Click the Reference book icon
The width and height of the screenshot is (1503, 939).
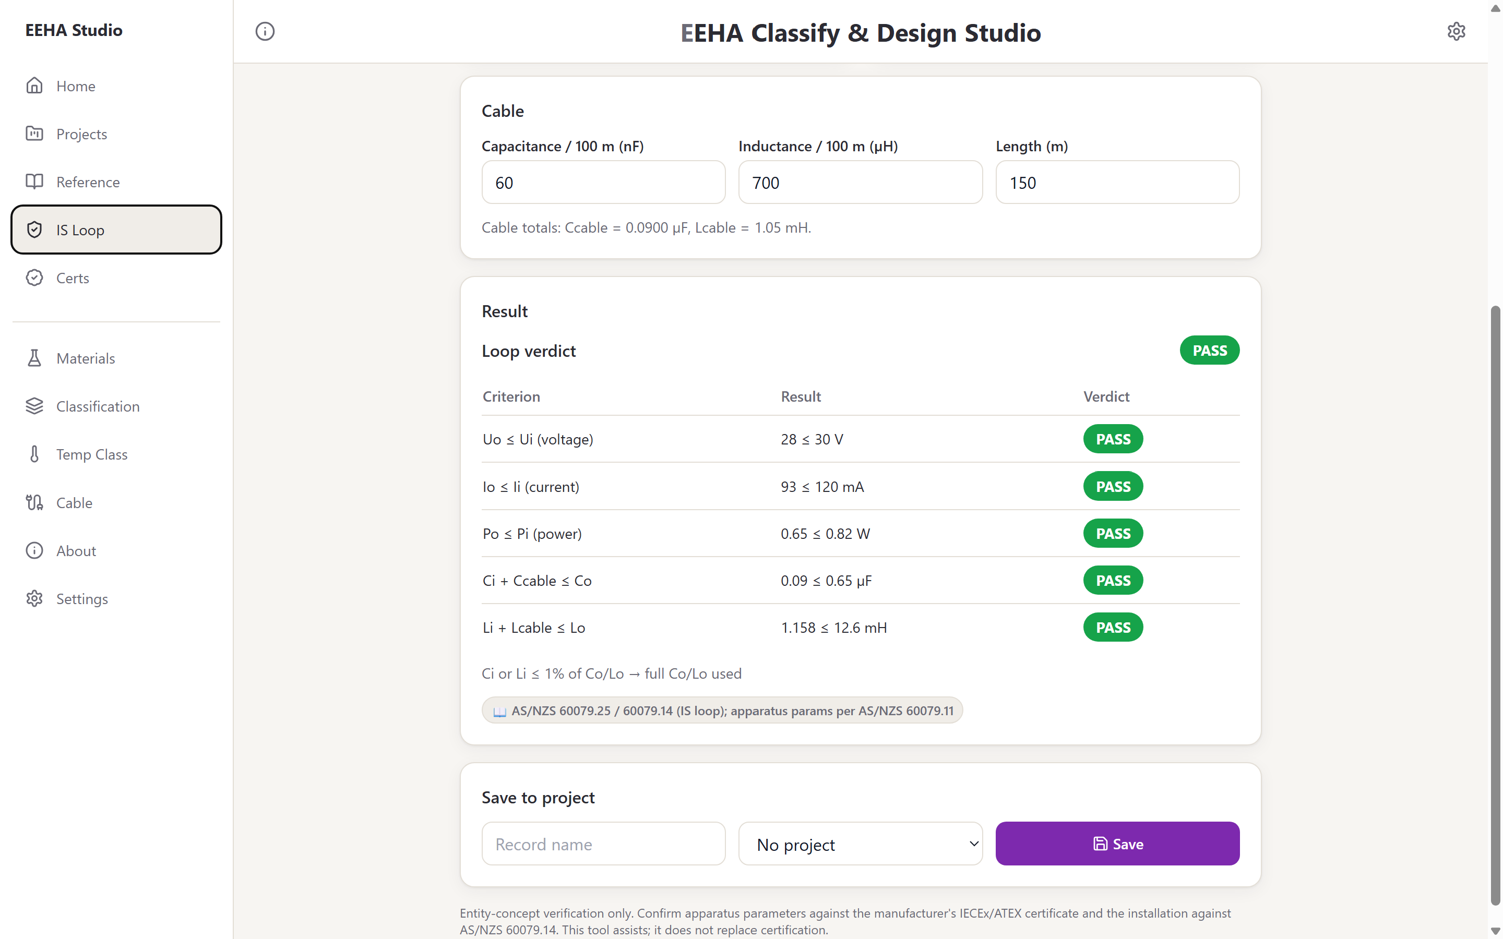tap(34, 182)
